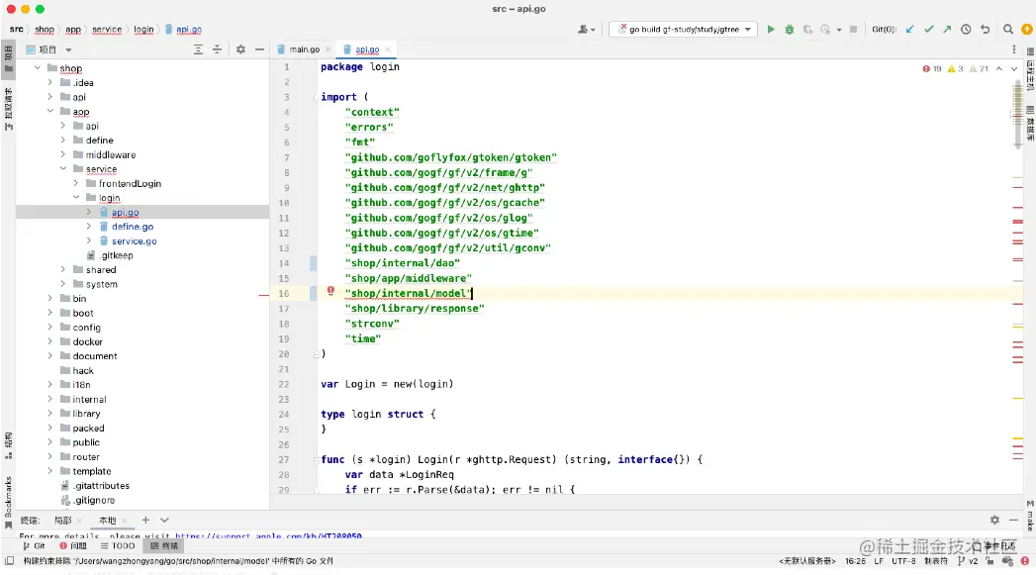Viewport: 1036px width, 575px height.
Task: Collapse the app folder
Action: [x=49, y=111]
